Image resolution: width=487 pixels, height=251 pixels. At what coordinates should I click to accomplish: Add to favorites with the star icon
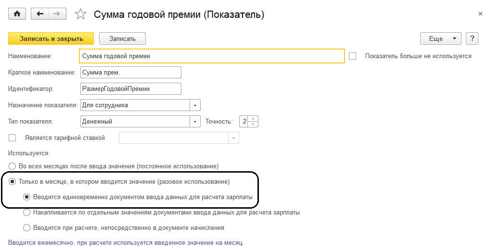coord(81,14)
